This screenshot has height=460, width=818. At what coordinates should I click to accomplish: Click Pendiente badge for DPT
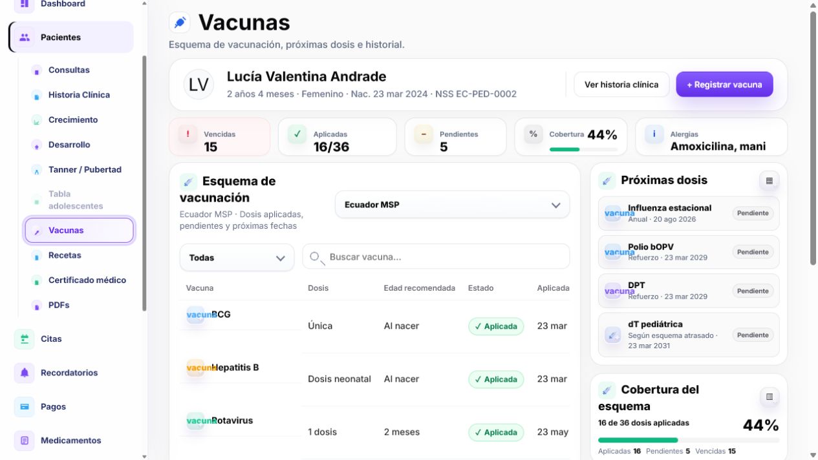pos(753,291)
